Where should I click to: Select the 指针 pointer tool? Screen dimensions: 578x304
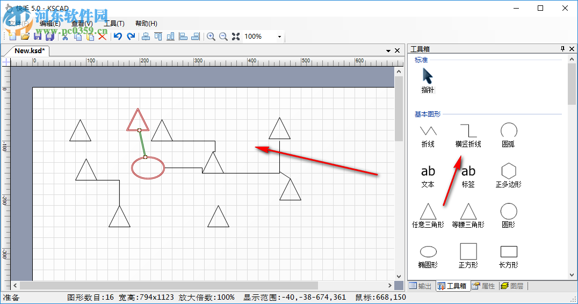[x=428, y=81]
